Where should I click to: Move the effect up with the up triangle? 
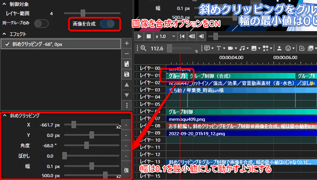[127, 85]
